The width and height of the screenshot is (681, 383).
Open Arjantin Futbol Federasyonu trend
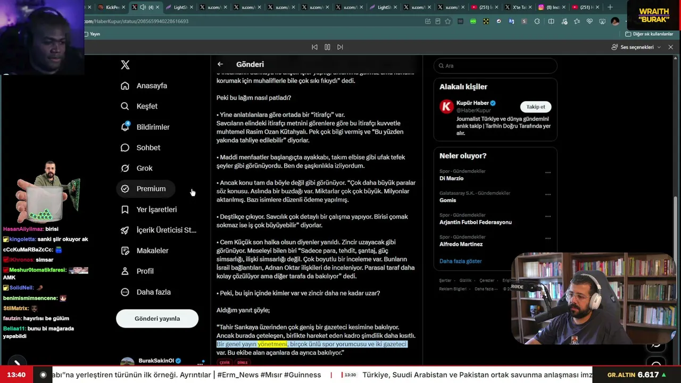coord(476,222)
